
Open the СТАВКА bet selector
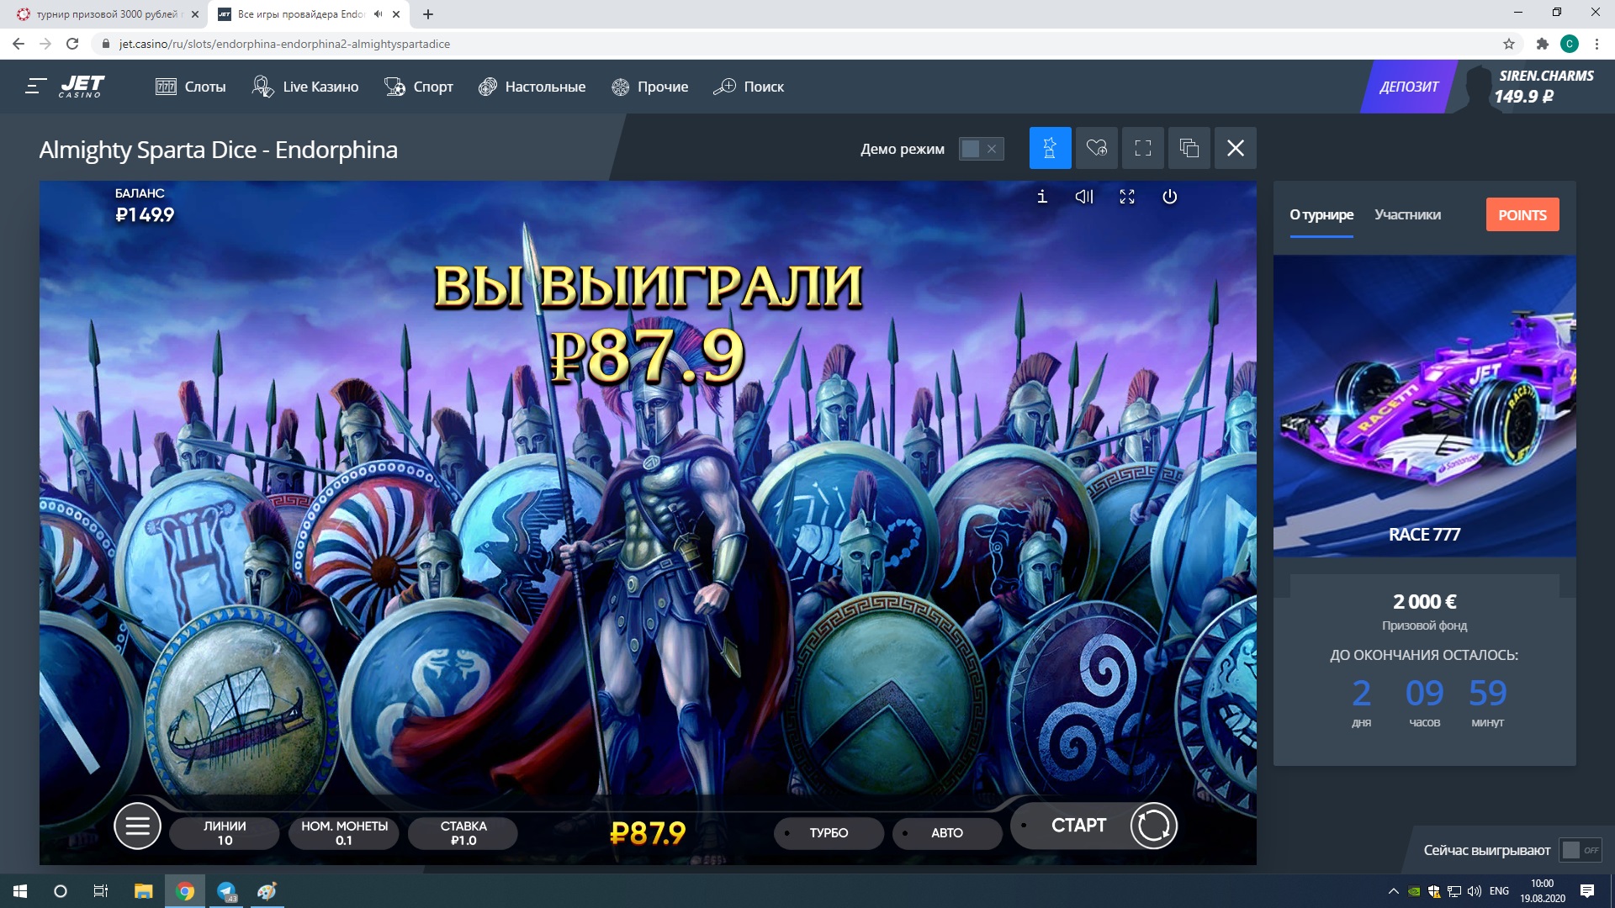pyautogui.click(x=463, y=832)
